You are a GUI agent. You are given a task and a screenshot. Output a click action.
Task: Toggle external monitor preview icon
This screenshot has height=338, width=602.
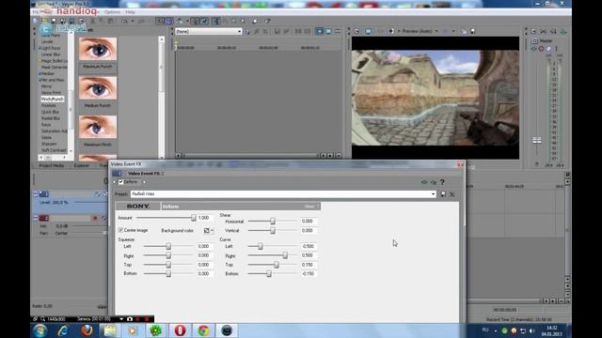tap(368, 31)
